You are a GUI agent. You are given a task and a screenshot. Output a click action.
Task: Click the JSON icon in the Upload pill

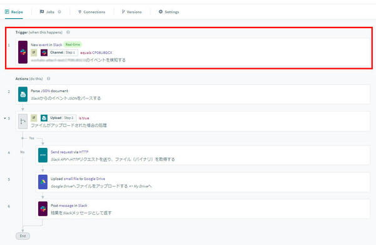[44, 118]
